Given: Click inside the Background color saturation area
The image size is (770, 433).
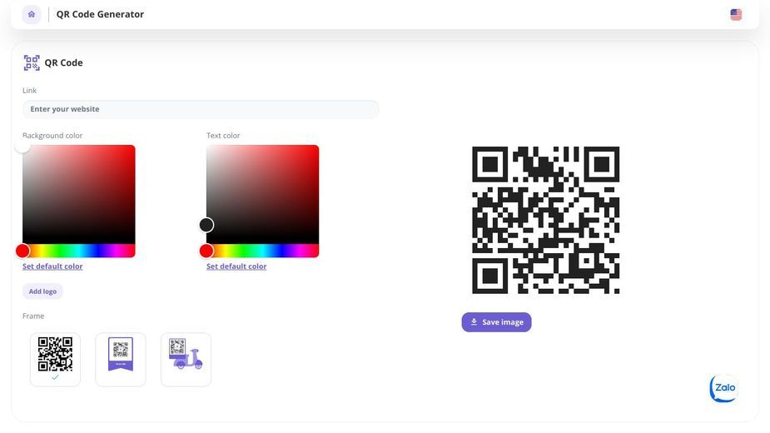Looking at the screenshot, I should pos(78,194).
